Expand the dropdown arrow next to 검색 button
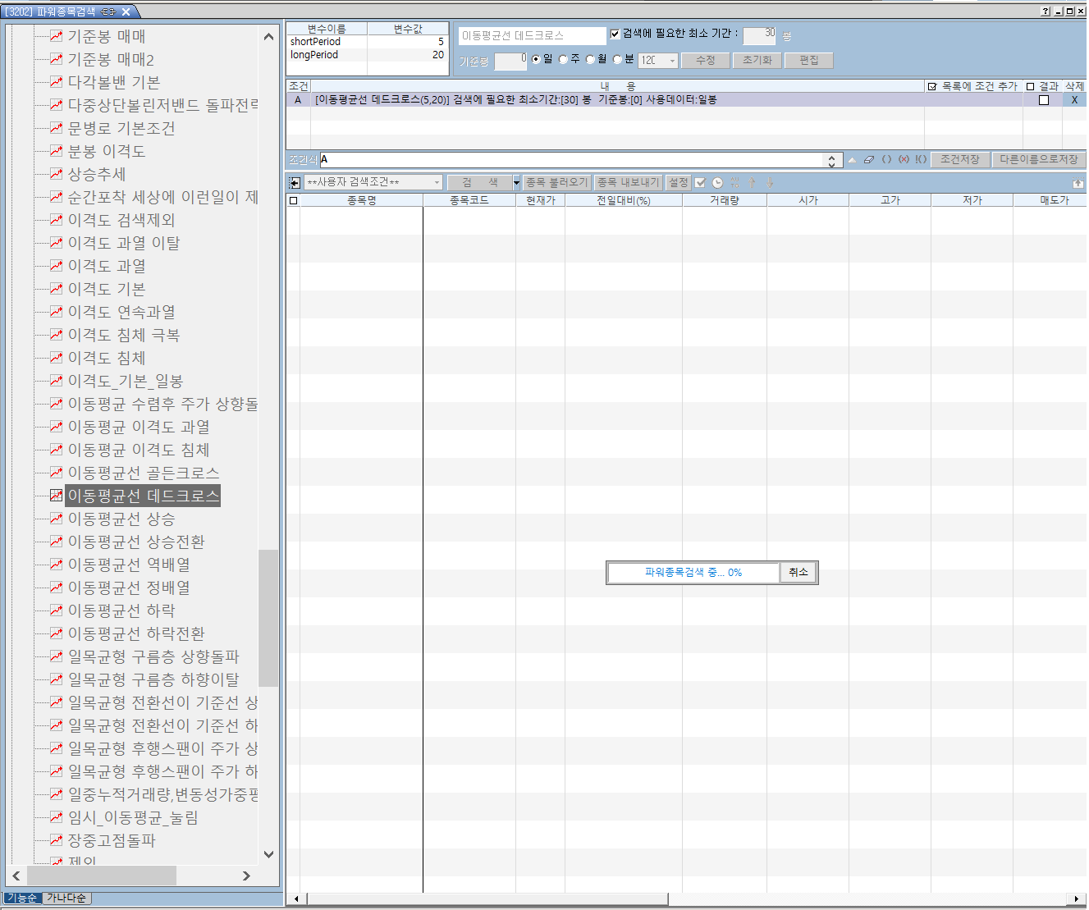This screenshot has height=910, width=1089. 516,182
